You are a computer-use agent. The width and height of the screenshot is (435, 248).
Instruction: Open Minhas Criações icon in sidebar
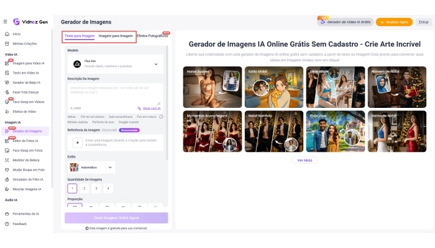(7, 44)
